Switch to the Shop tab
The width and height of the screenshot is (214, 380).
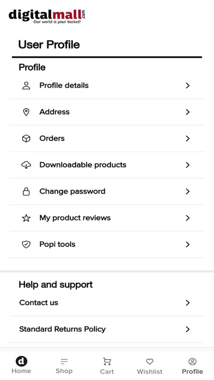[64, 365]
